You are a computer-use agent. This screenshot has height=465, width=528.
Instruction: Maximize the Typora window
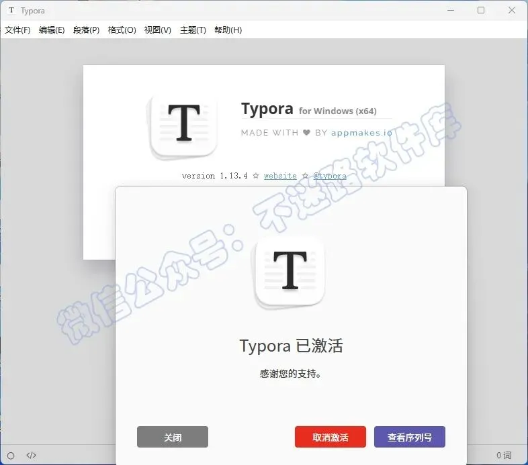(481, 10)
